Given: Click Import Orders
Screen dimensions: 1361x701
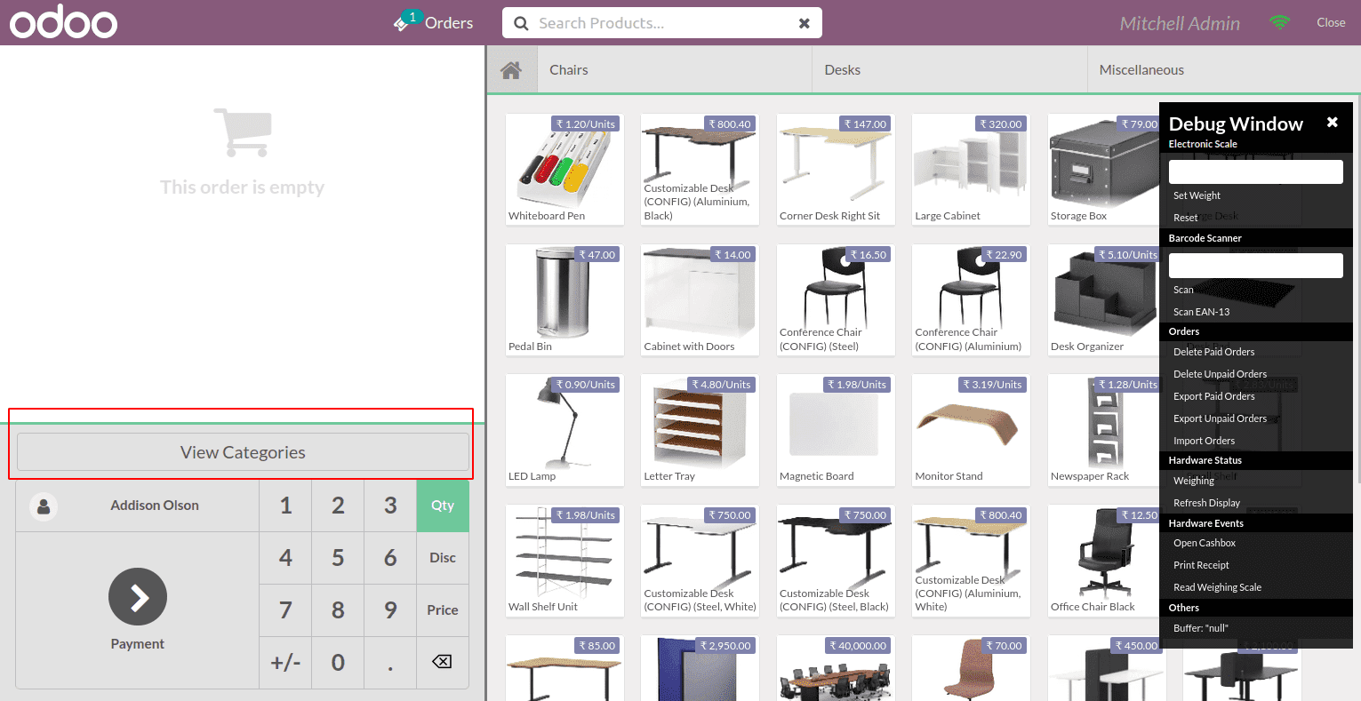Looking at the screenshot, I should (x=1204, y=441).
